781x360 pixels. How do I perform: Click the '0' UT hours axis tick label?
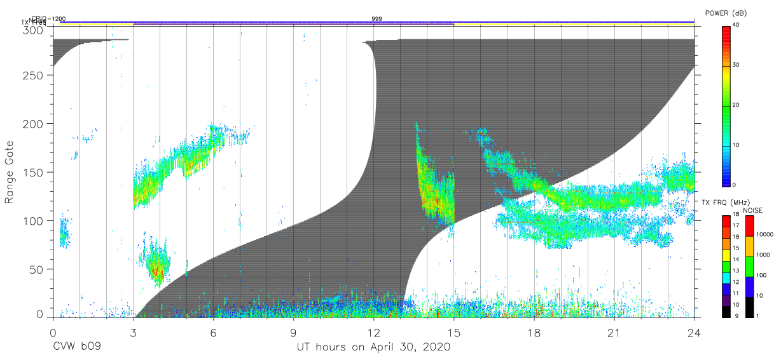pos(53,332)
